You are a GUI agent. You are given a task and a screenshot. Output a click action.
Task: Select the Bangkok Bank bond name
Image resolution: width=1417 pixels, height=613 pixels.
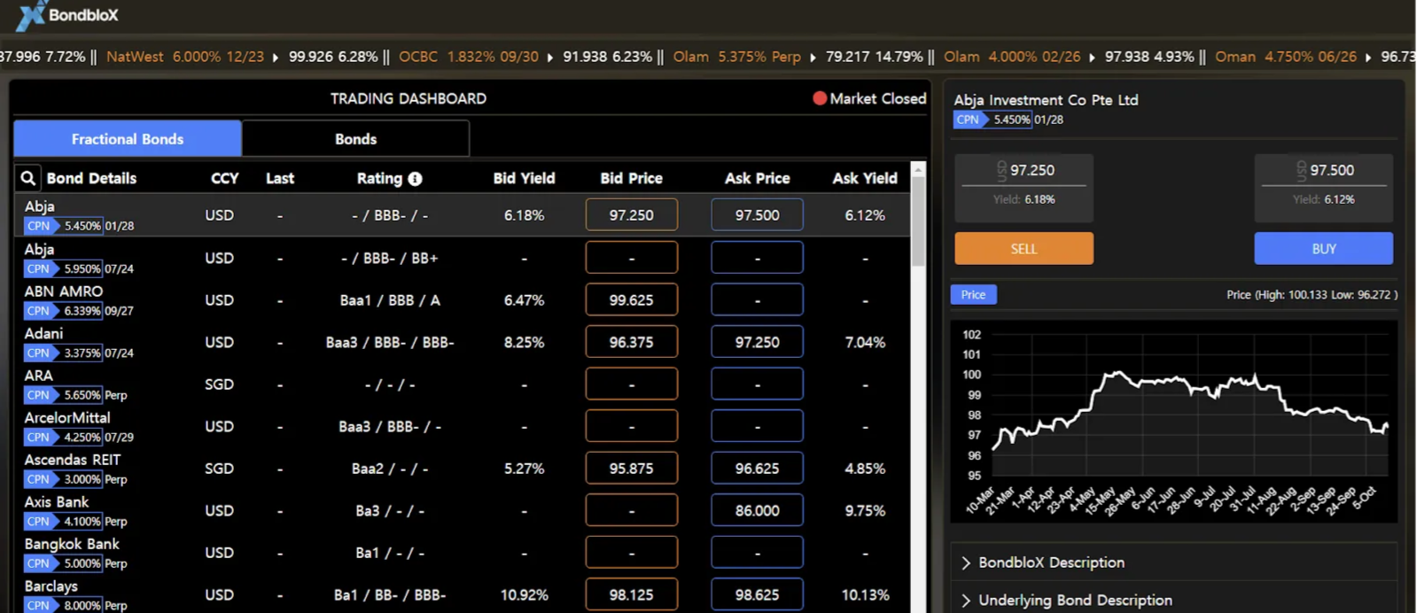click(72, 544)
